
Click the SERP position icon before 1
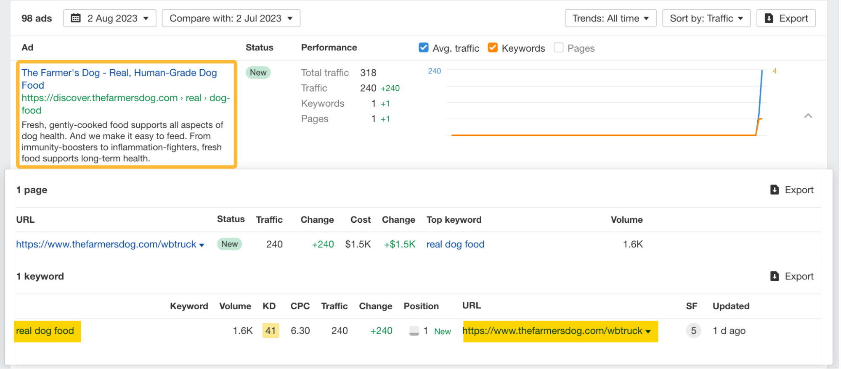[x=414, y=331]
